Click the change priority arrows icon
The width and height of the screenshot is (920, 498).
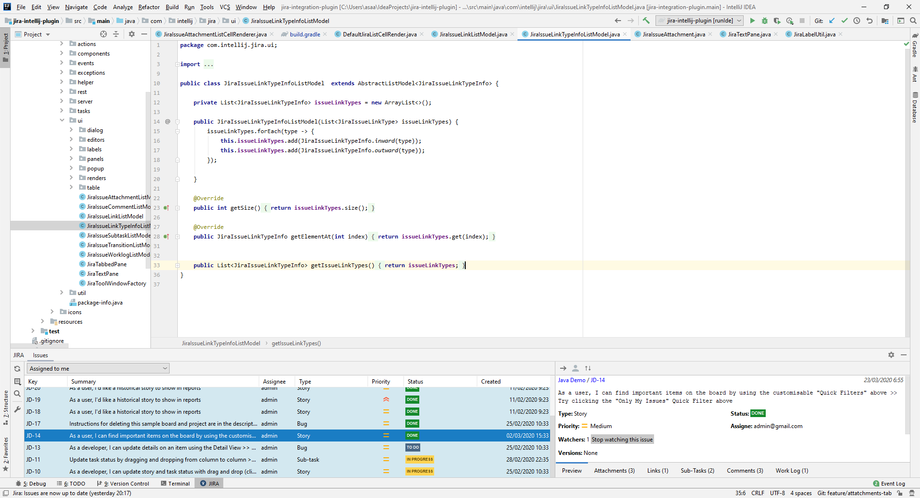coord(588,368)
